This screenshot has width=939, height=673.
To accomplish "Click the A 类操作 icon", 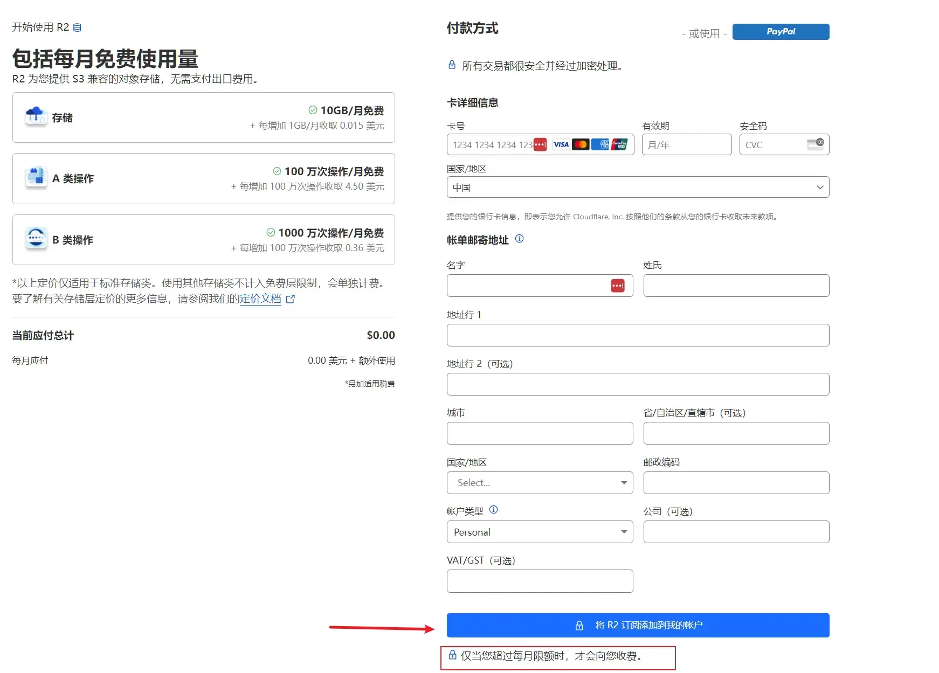I will (x=36, y=177).
